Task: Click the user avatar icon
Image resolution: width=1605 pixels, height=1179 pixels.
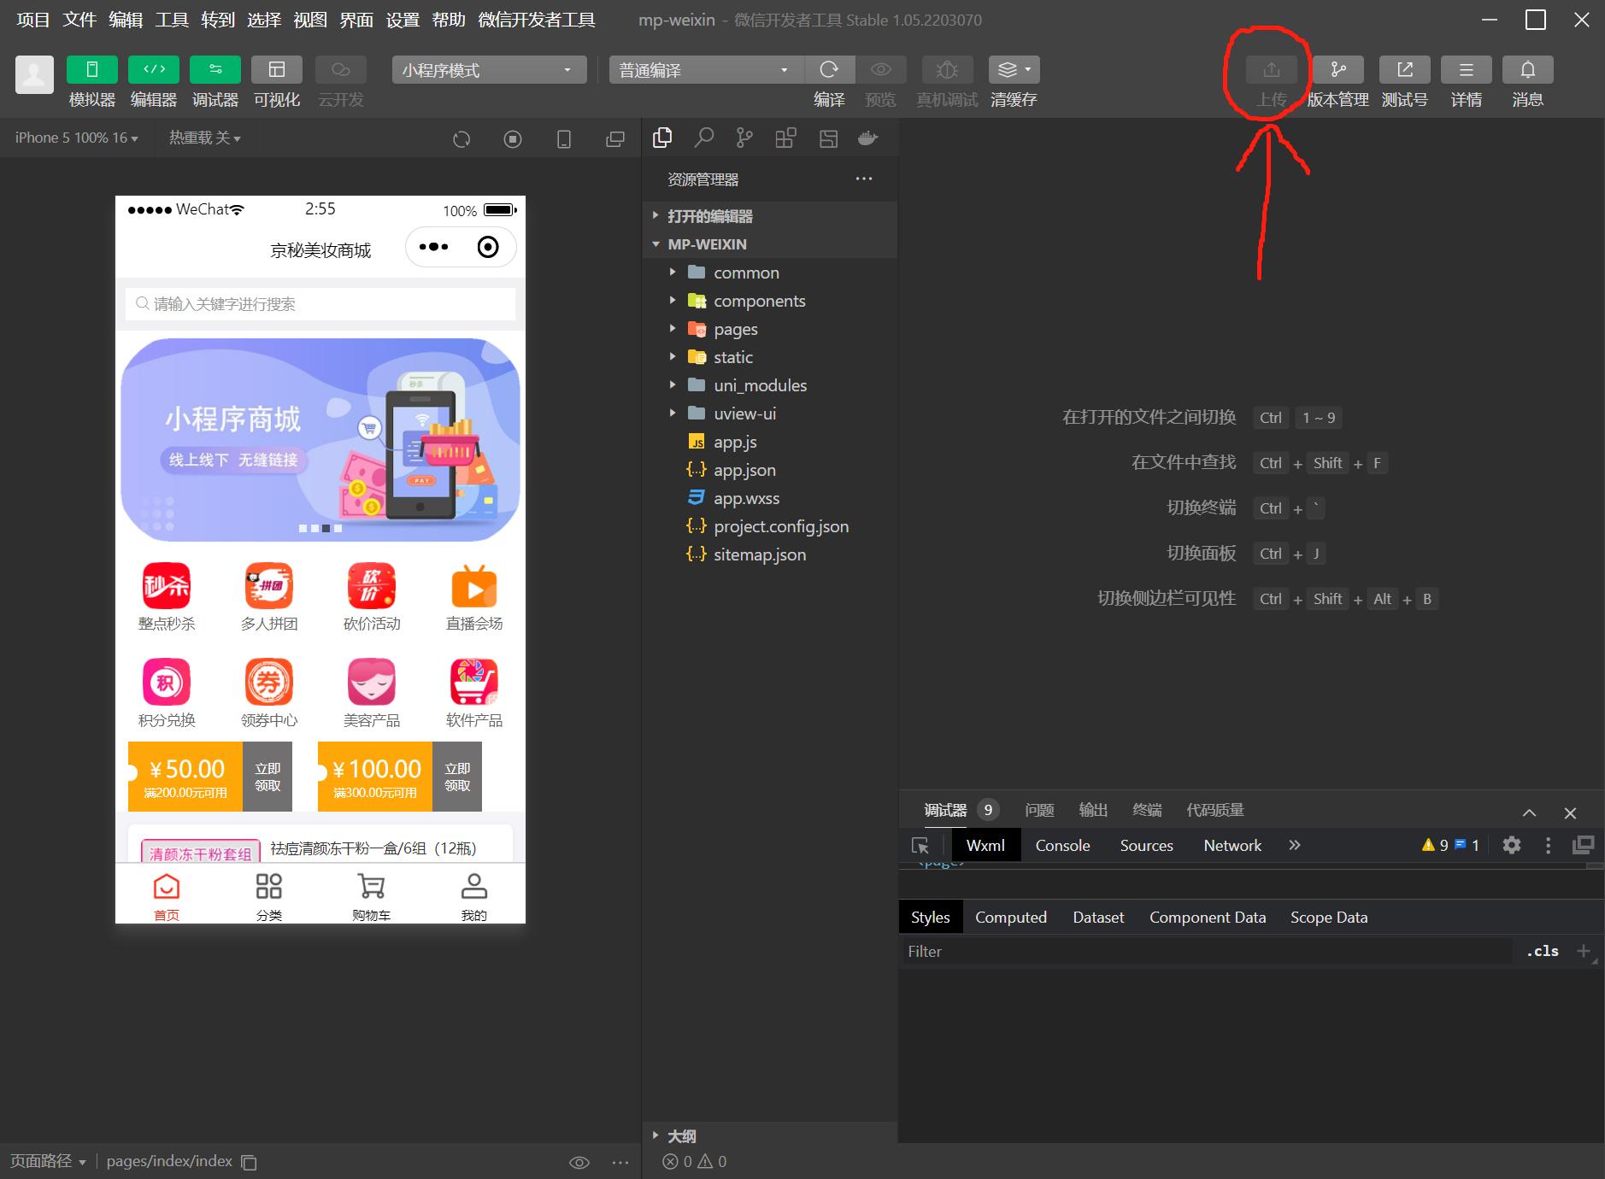Action: click(34, 74)
